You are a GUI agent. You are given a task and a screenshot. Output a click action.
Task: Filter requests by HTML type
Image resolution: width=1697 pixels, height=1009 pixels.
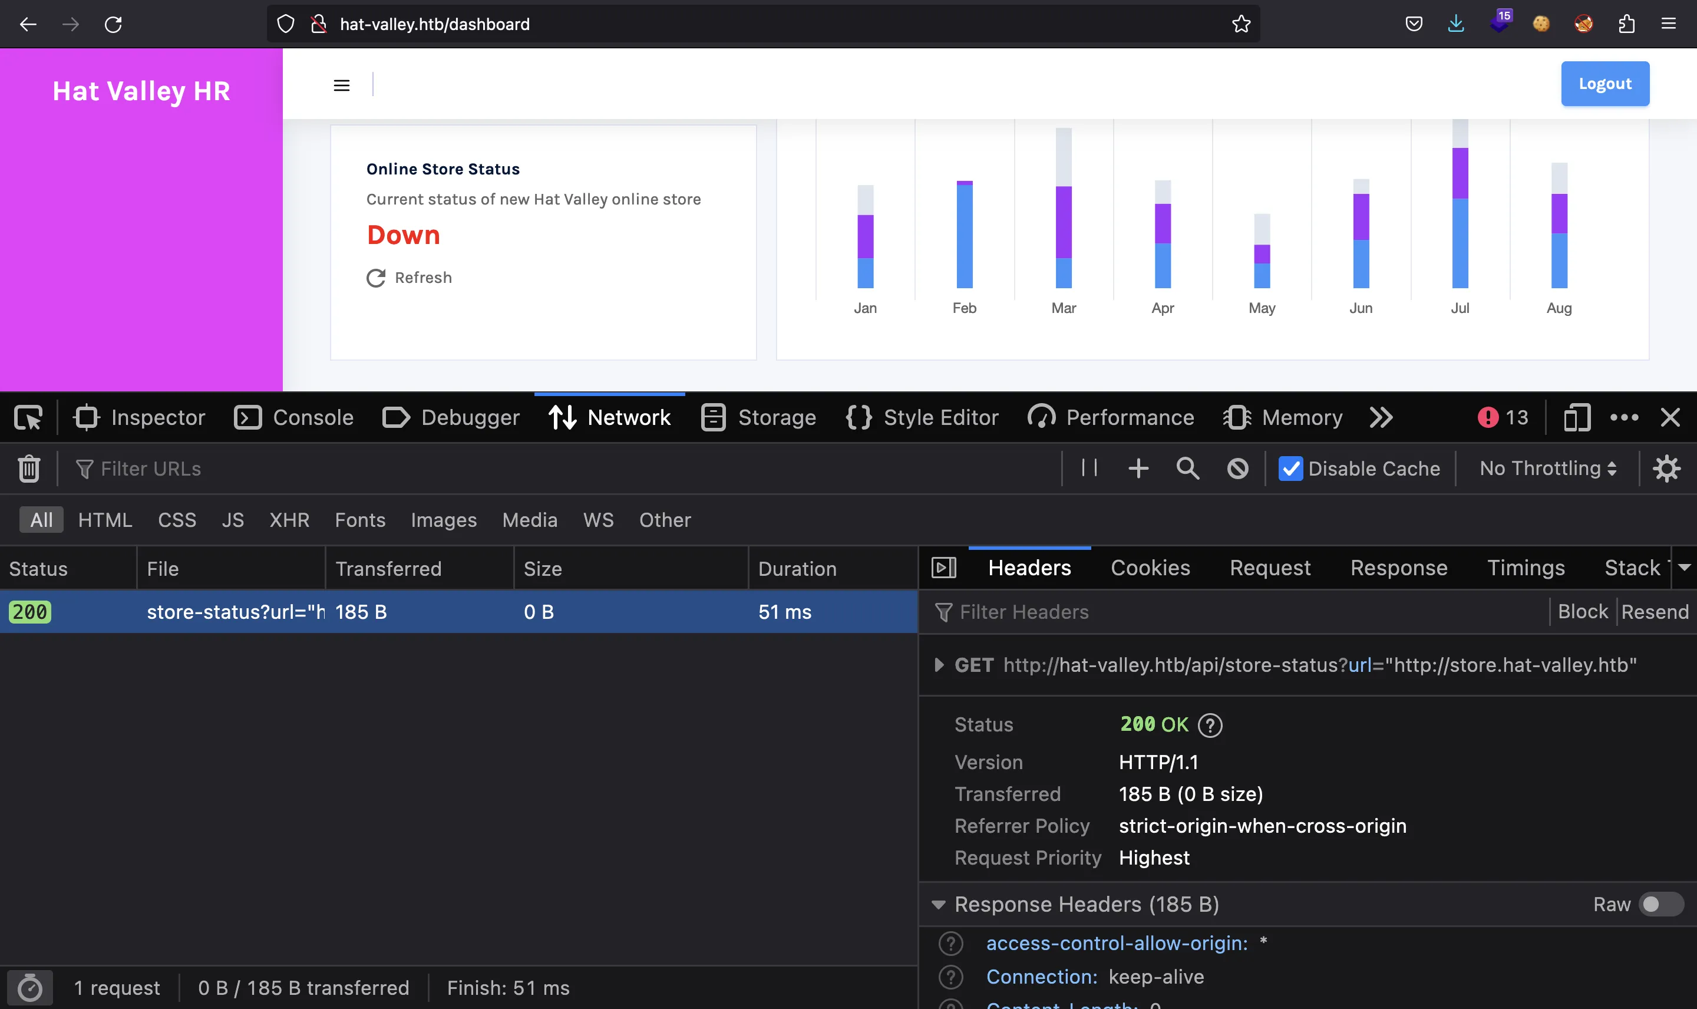[105, 519]
